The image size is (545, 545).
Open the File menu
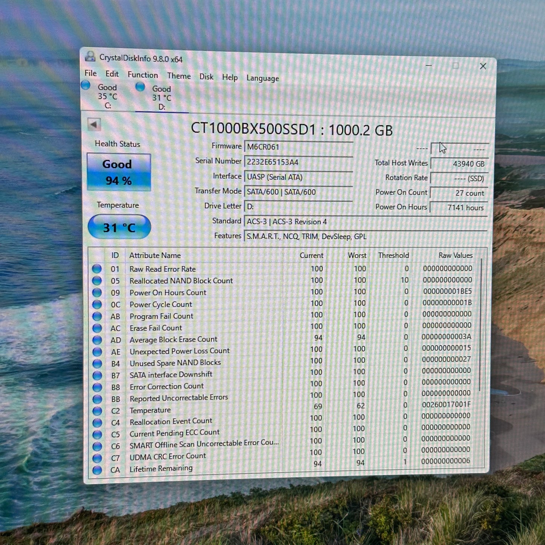91,73
